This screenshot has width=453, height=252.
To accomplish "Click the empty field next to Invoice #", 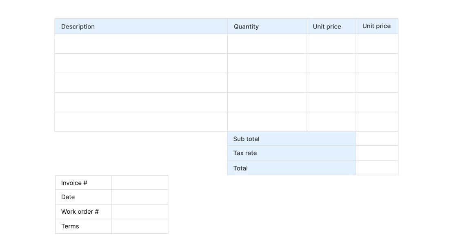I will pyautogui.click(x=140, y=183).
